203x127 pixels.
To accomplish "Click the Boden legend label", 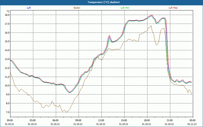I will click(77, 8).
